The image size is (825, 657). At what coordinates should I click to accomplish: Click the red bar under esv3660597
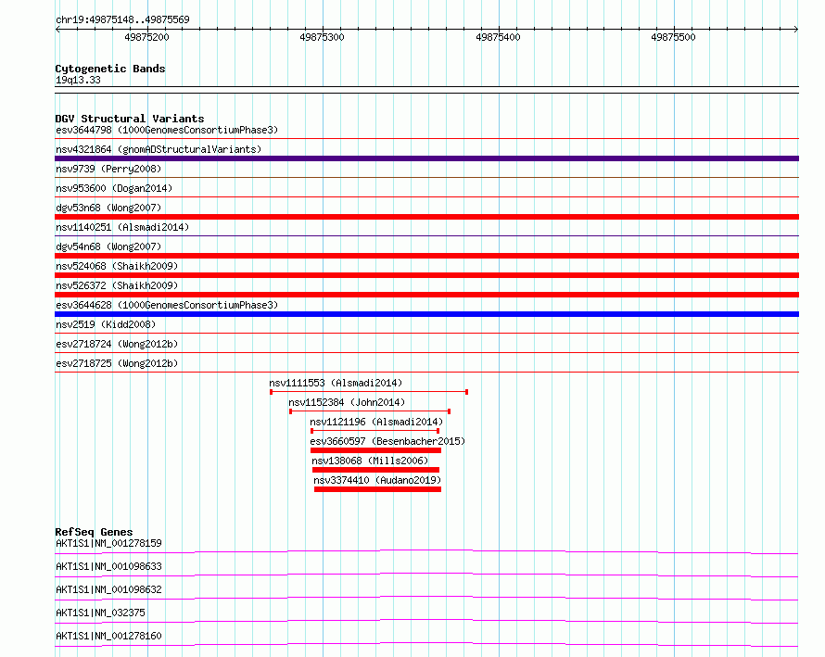[375, 450]
